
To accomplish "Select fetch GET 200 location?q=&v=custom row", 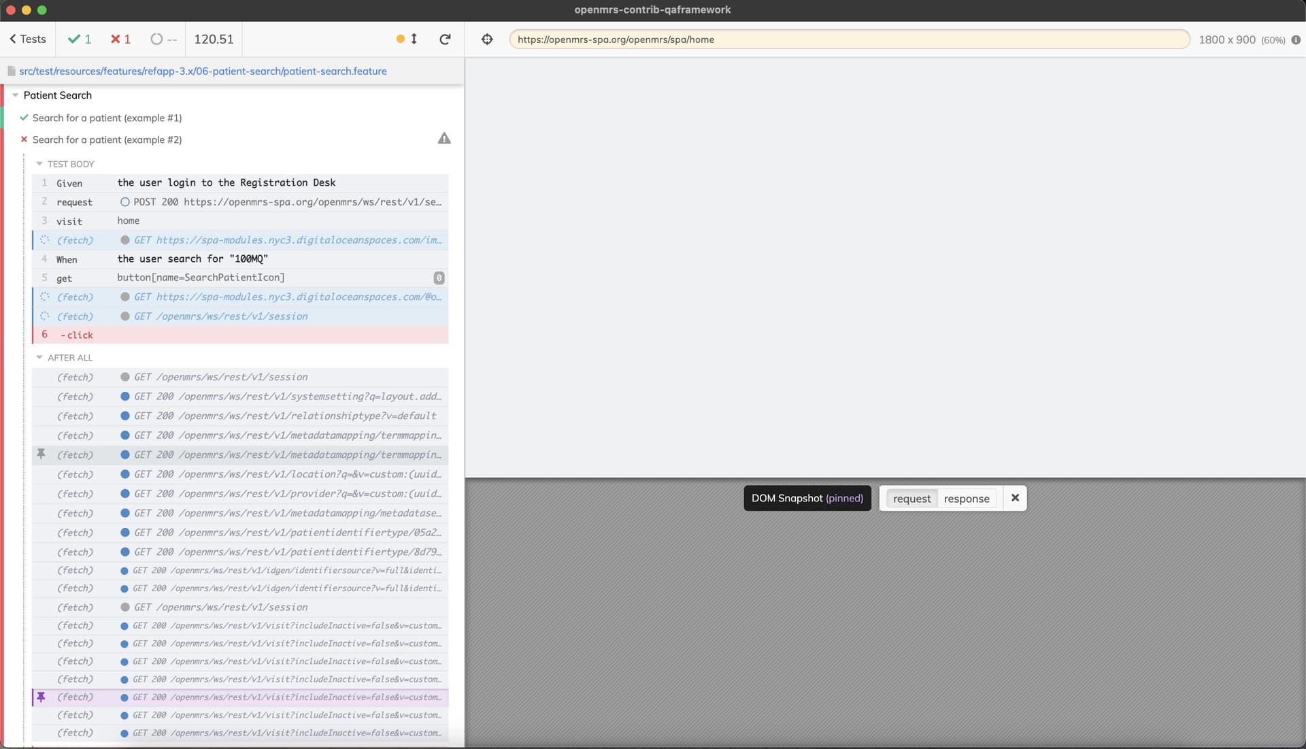I will coord(240,474).
